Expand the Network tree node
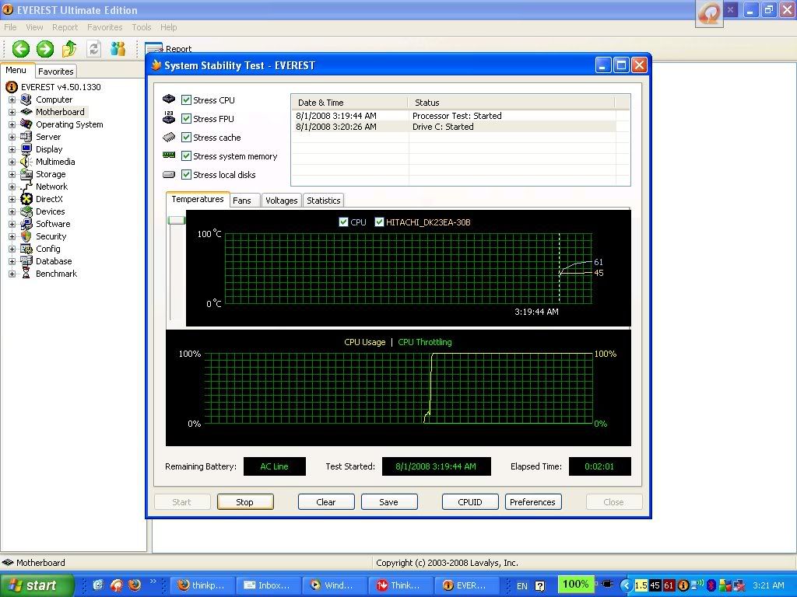Image resolution: width=797 pixels, height=597 pixels. (12, 187)
